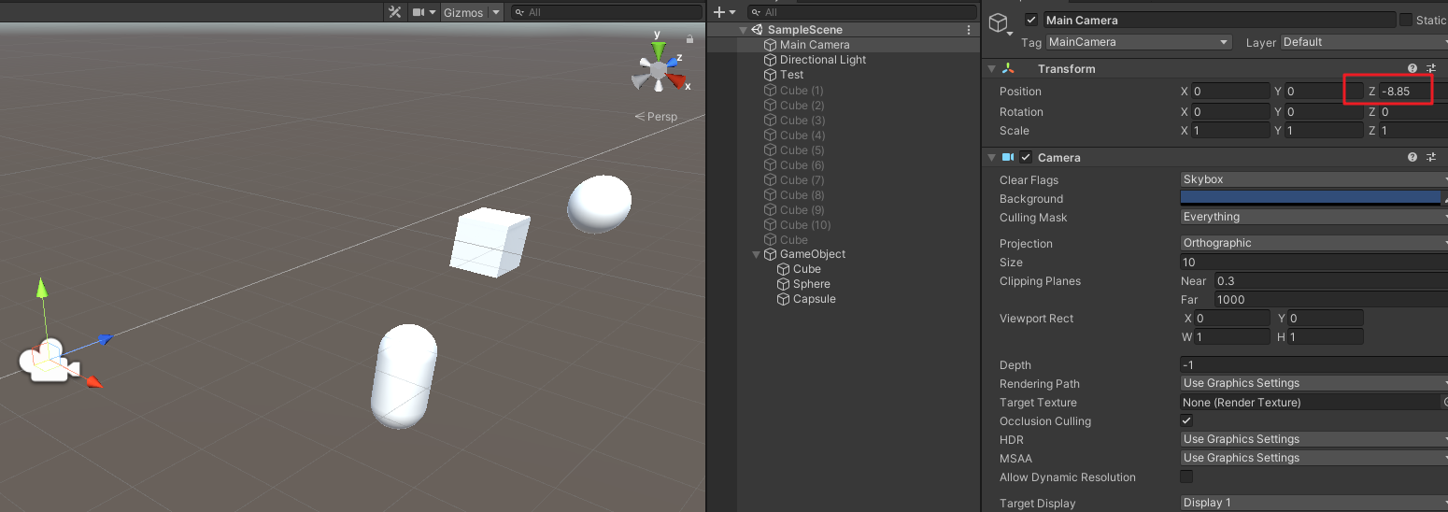Click the blue Z axis cone of the gizmo
Viewport: 1448px width, 512px height.
(x=674, y=62)
